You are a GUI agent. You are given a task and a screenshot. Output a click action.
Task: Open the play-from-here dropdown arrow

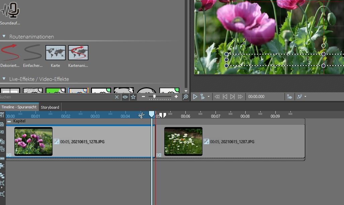pos(208,97)
